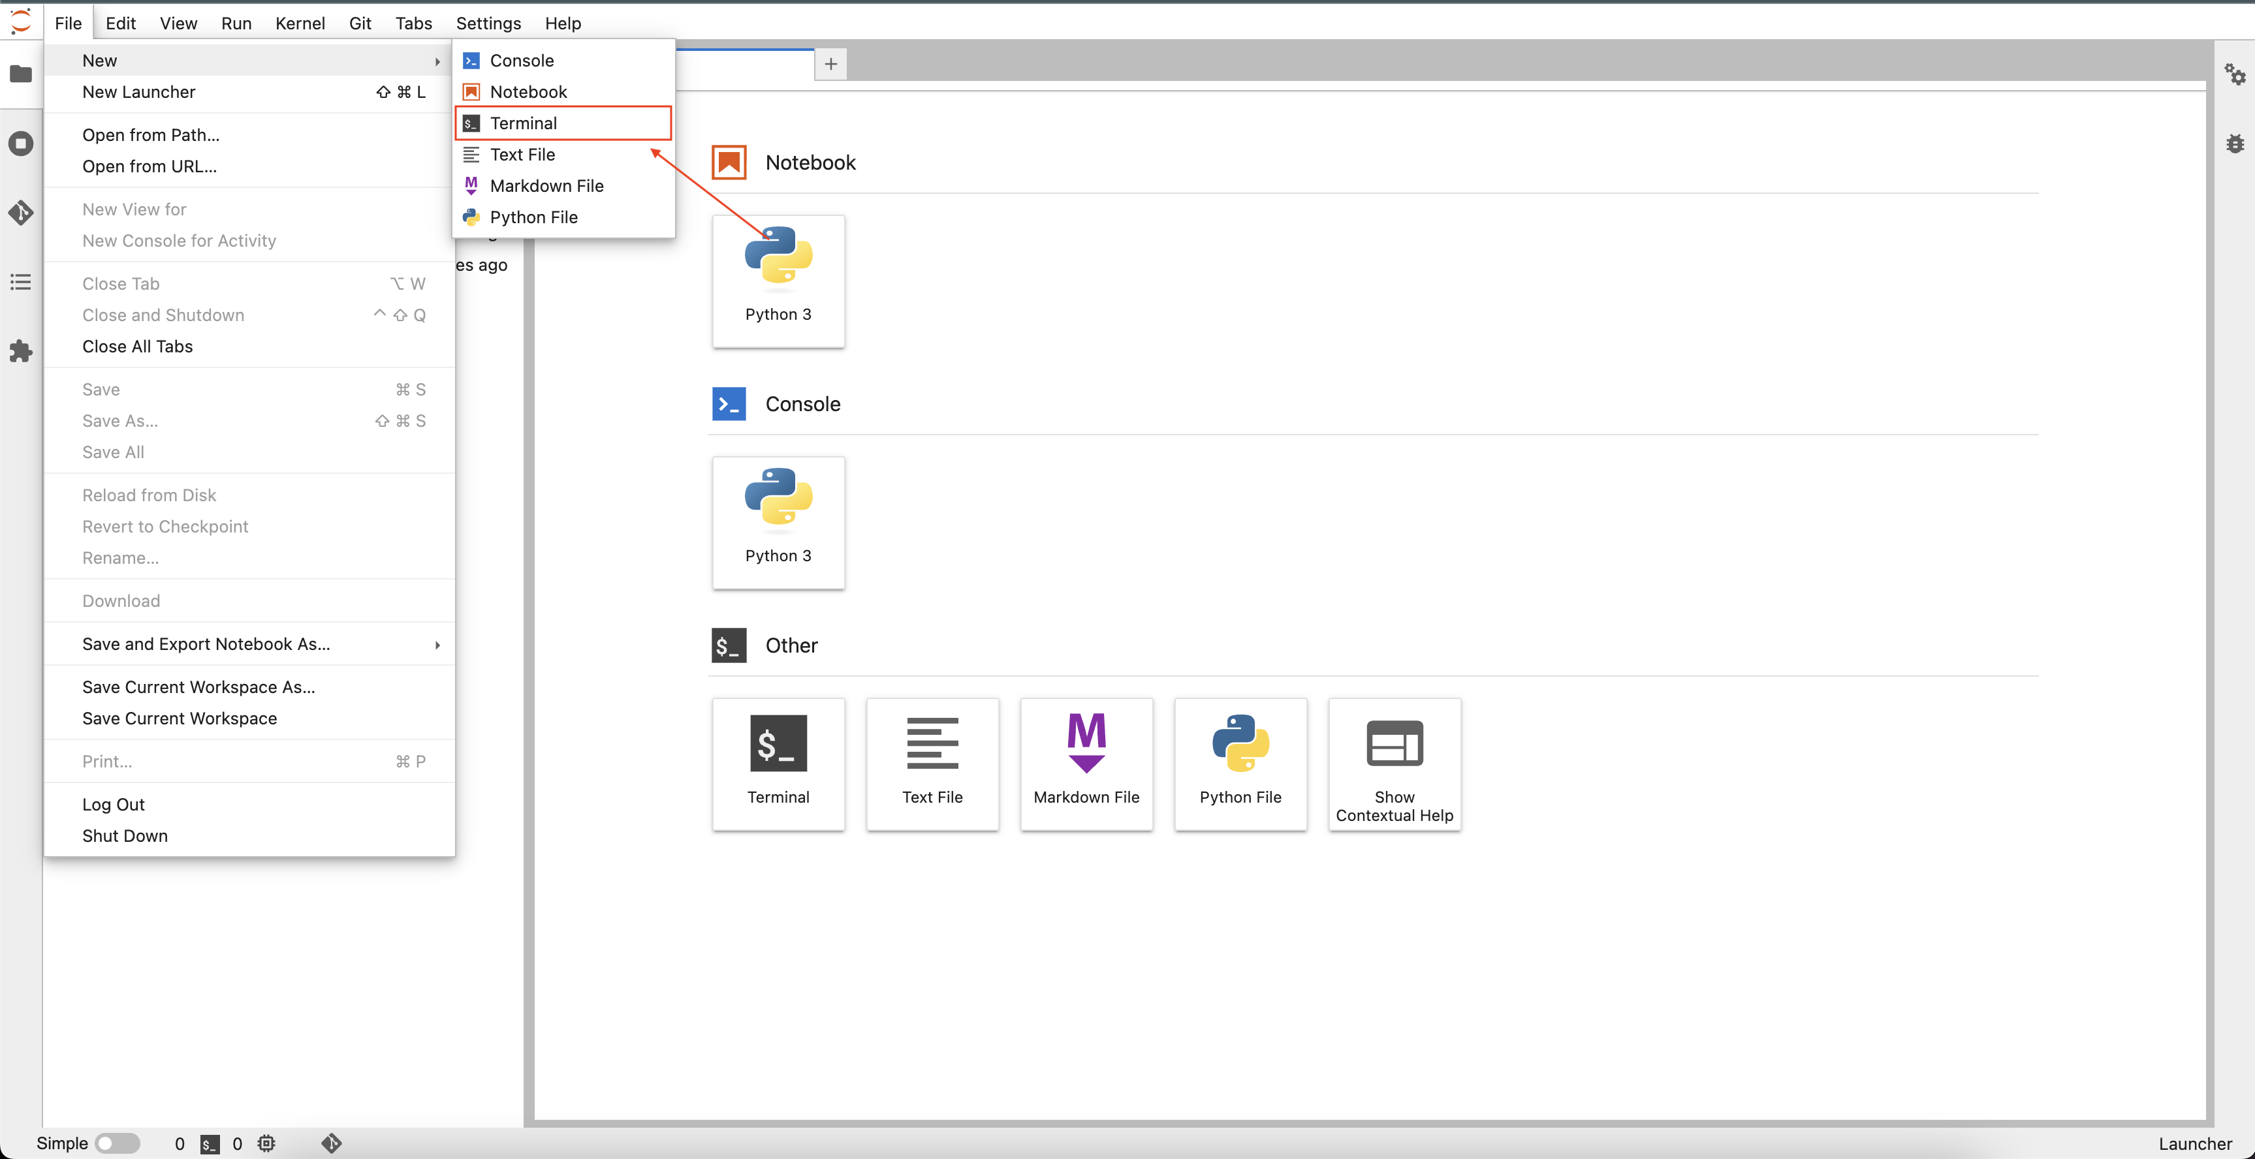
Task: Open the Git sidebar panel icon
Action: [x=21, y=213]
